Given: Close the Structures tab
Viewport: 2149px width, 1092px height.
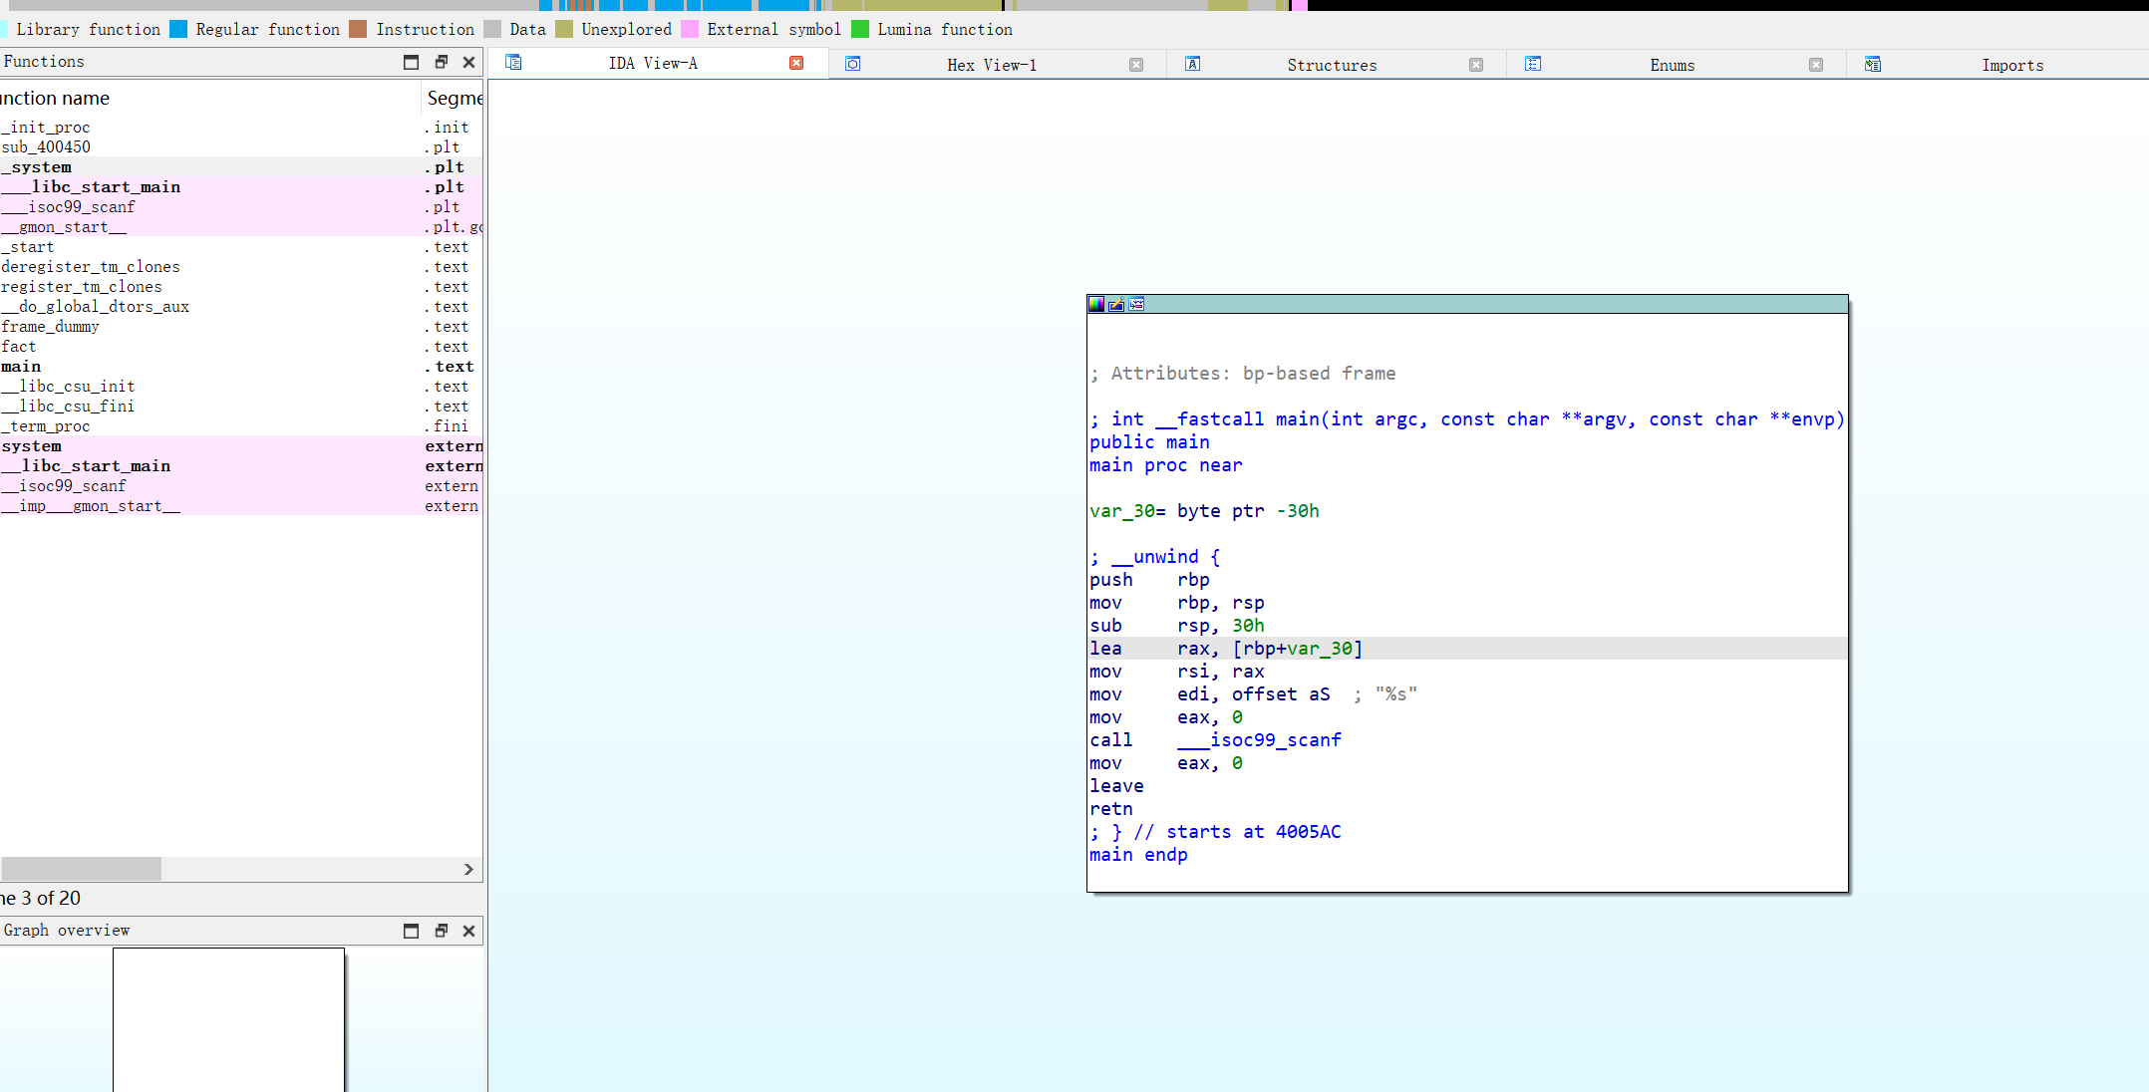Looking at the screenshot, I should tap(1476, 65).
